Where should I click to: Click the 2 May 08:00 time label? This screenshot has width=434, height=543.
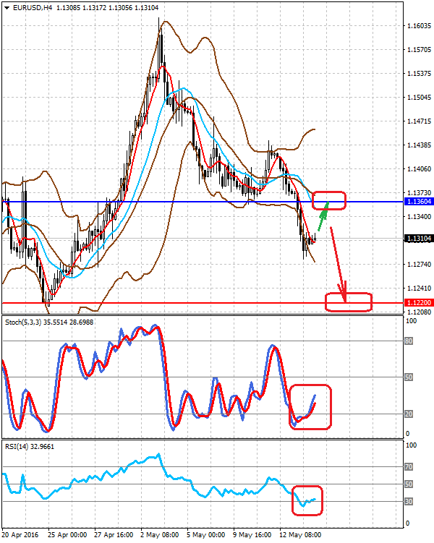[159, 535]
